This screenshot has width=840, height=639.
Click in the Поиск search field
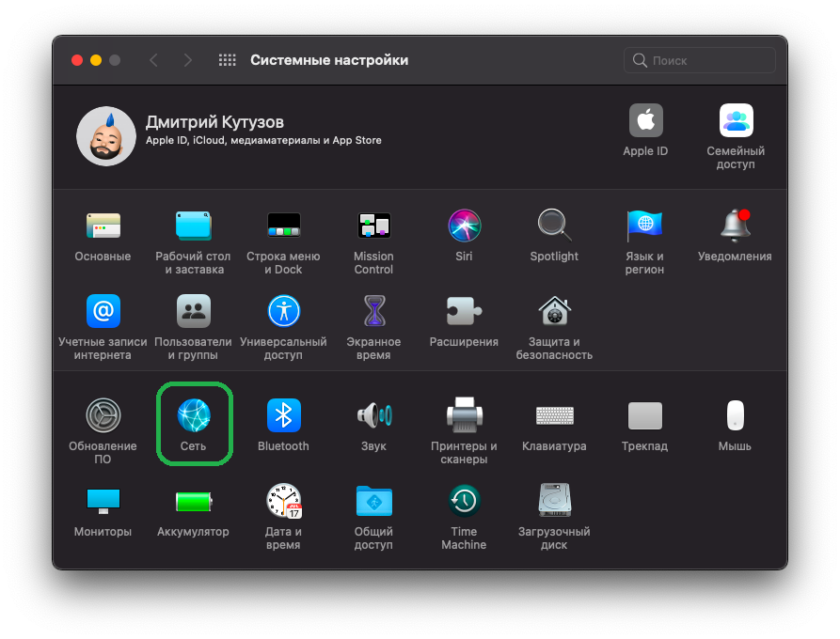699,60
